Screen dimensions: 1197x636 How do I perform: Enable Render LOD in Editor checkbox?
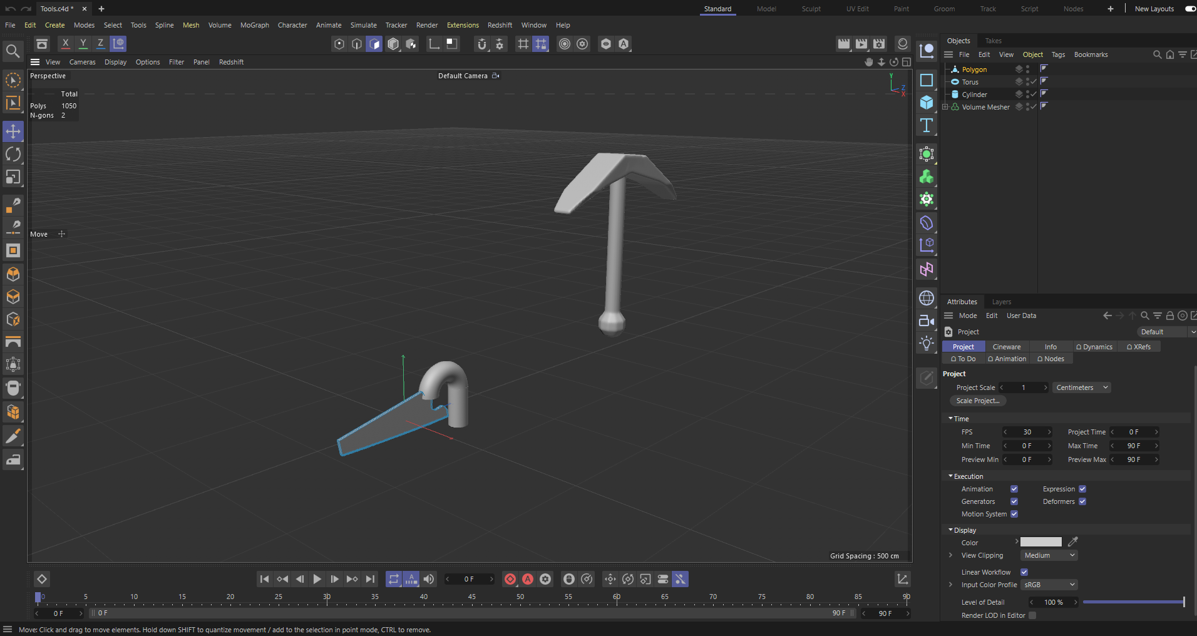(1032, 615)
